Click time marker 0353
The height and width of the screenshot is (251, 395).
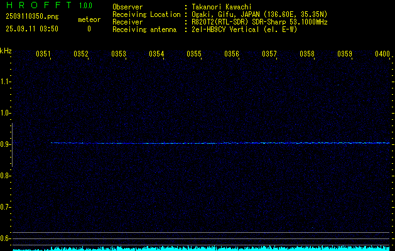pyautogui.click(x=119, y=54)
